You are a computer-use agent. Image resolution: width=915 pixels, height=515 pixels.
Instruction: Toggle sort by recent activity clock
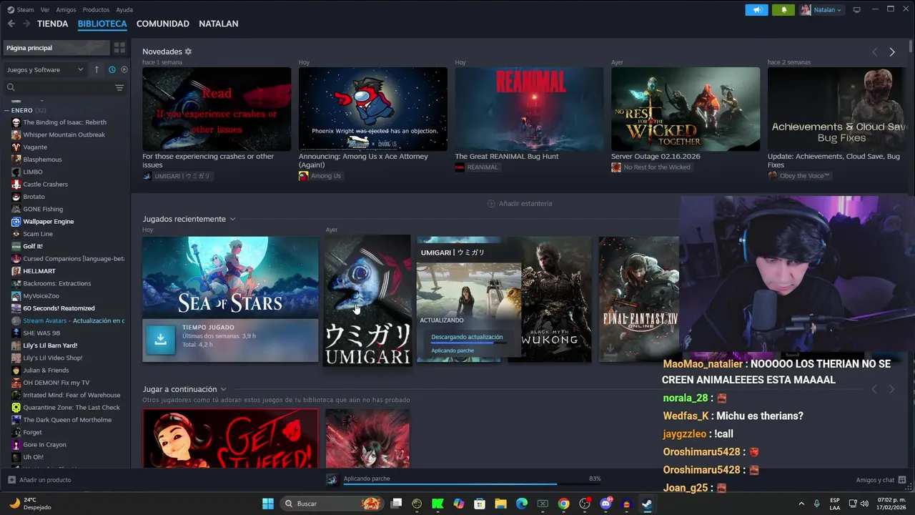coord(112,69)
